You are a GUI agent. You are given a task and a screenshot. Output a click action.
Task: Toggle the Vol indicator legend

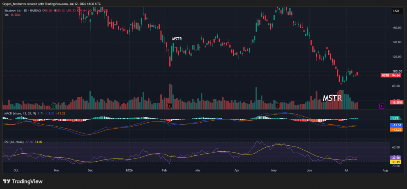(x=6, y=15)
